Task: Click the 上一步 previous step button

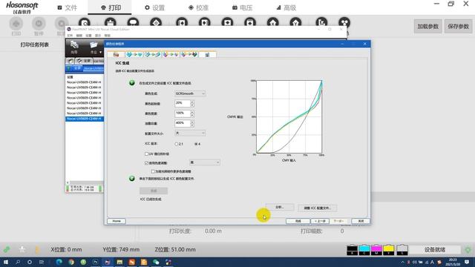Action: click(x=320, y=221)
